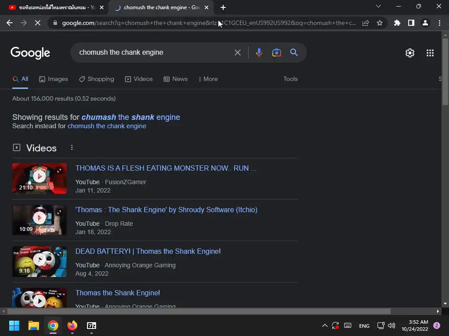Clear the Google search box
The height and width of the screenshot is (336, 449).
(237, 52)
